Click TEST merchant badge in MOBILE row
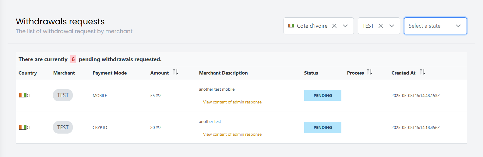This screenshot has width=483, height=157. coord(63,95)
